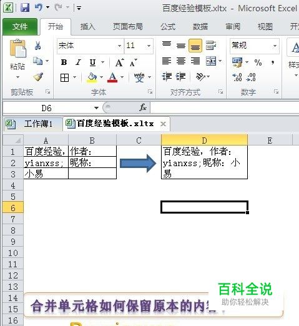Click Decrease Decimal icon
This screenshot has height=326, width=299.
pos(251,77)
